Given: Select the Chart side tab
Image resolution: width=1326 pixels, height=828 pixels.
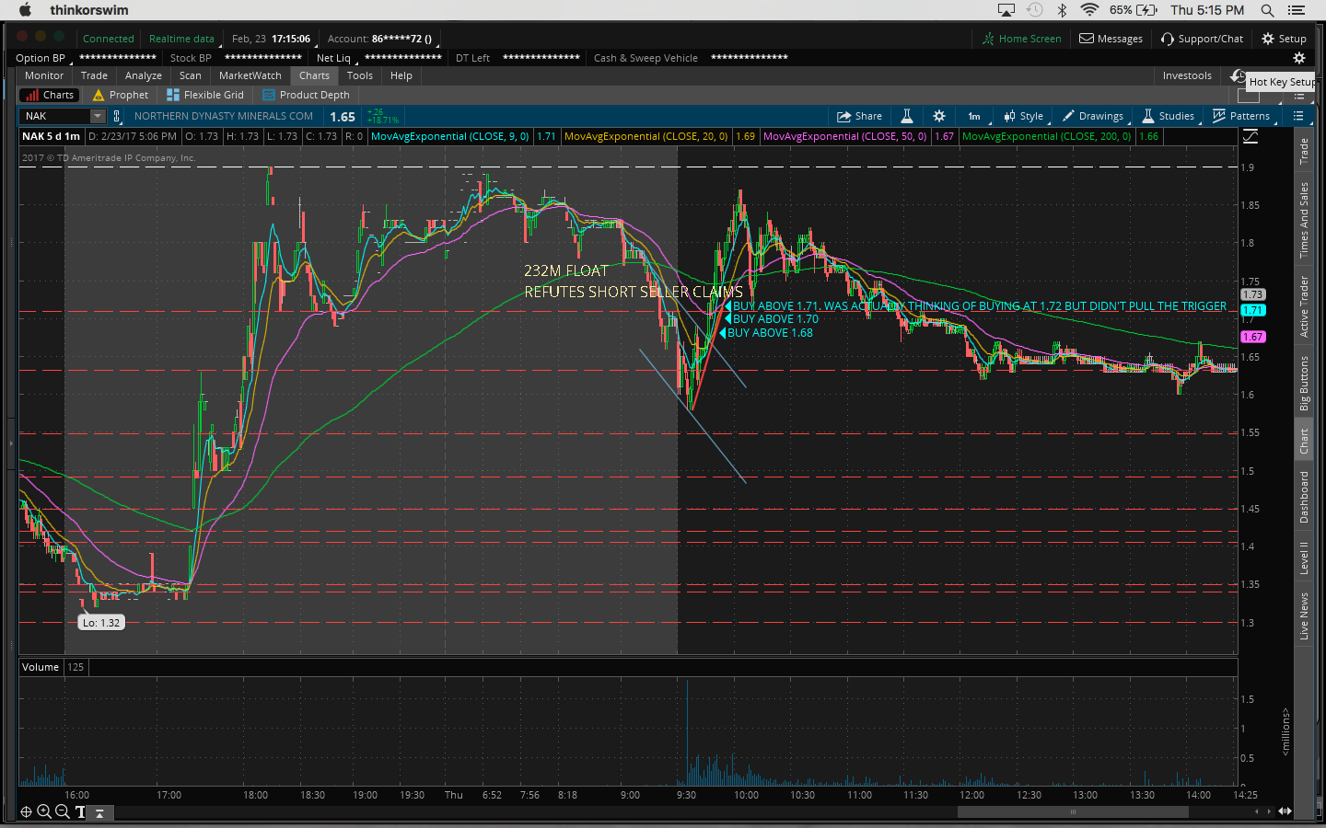Looking at the screenshot, I should [1304, 442].
